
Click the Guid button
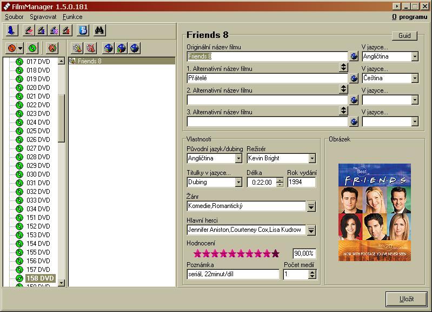(404, 36)
